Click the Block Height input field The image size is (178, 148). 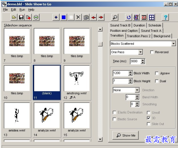pos(120,81)
